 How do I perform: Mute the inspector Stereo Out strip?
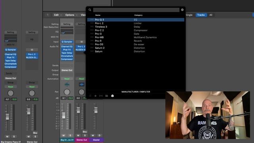click(x=29, y=137)
